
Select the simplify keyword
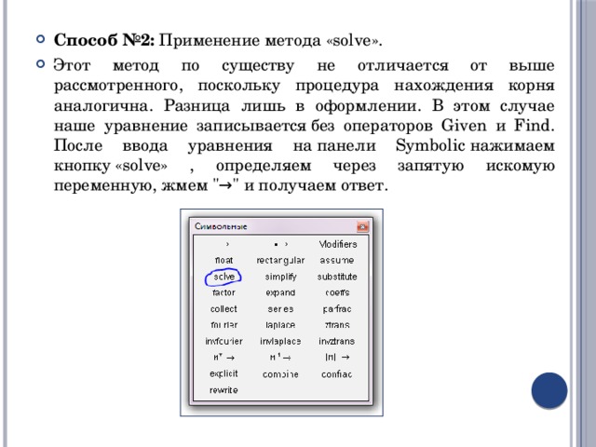tap(280, 278)
